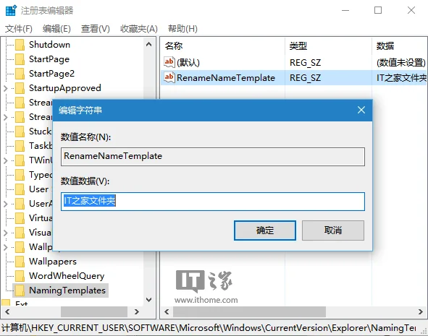Confirm with the 确定 button
This screenshot has width=428, height=336.
click(x=265, y=231)
